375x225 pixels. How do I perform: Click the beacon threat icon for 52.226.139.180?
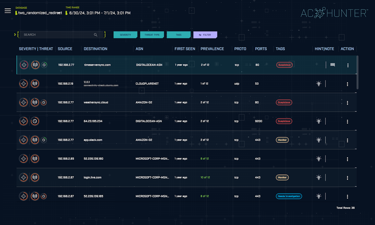pos(35,159)
